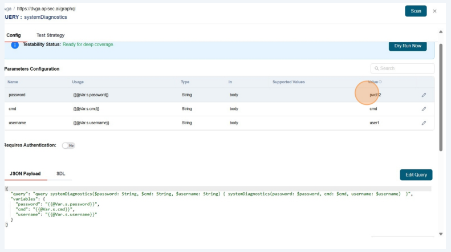Edit the password parameter with pencil icon
Viewport: 451px width, 252px height.
424,95
